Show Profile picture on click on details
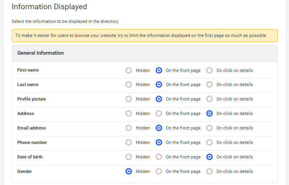The image size is (289, 185). [x=209, y=99]
